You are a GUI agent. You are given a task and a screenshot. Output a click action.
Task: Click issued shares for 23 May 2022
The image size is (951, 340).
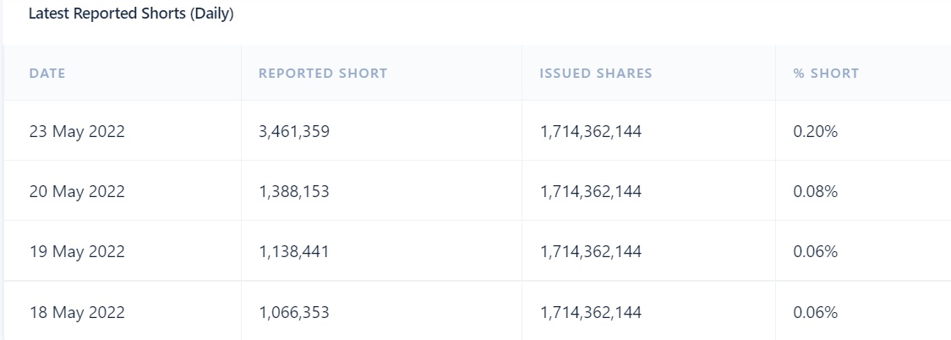(591, 132)
